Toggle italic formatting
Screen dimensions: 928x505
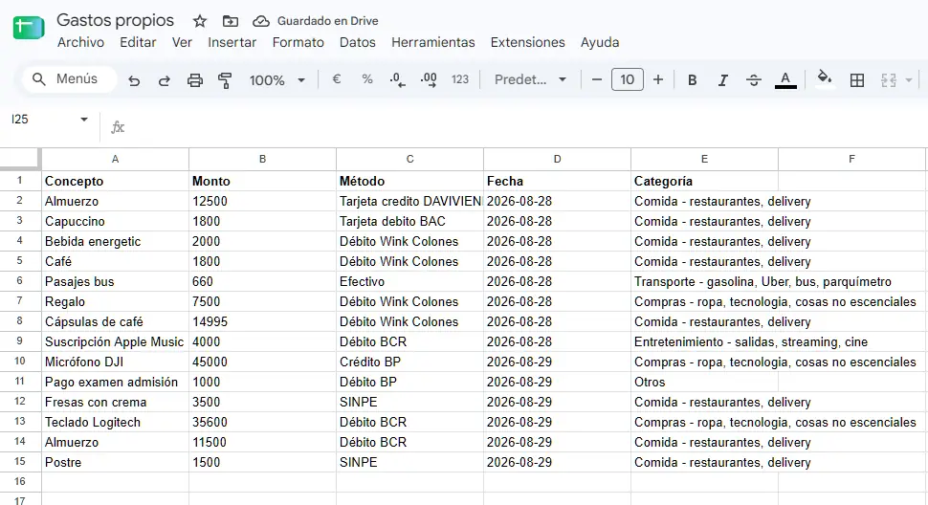point(722,79)
